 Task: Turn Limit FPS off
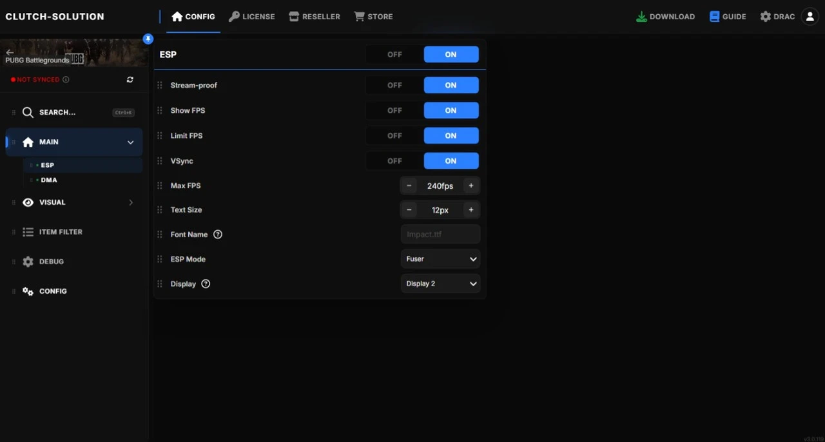[x=394, y=136]
